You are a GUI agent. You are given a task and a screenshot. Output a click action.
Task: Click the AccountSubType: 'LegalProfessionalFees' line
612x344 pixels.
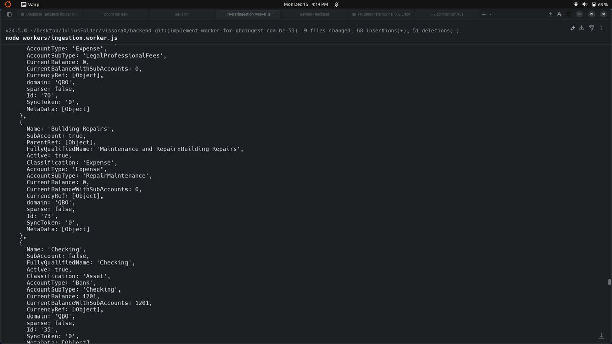(96, 55)
